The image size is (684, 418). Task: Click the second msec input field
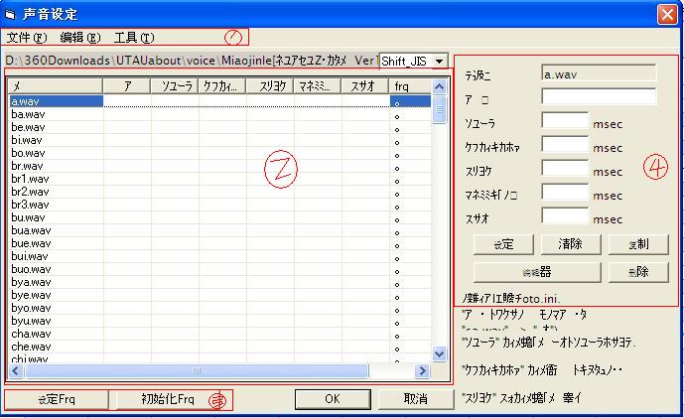[565, 144]
